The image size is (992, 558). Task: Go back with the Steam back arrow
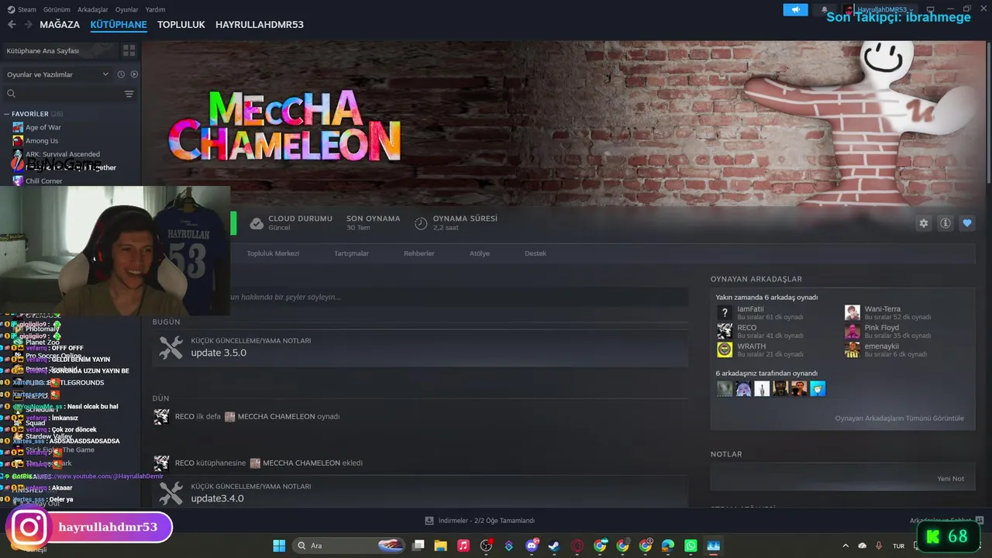click(12, 25)
